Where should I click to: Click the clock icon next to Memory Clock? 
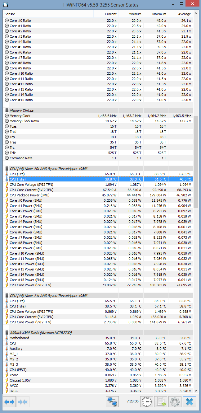7,116
